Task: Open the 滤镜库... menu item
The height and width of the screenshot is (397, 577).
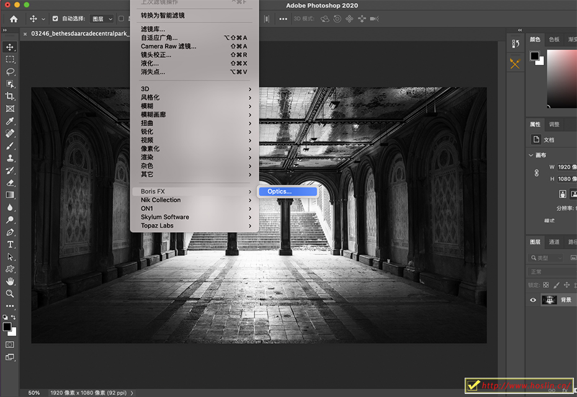Action: point(195,29)
